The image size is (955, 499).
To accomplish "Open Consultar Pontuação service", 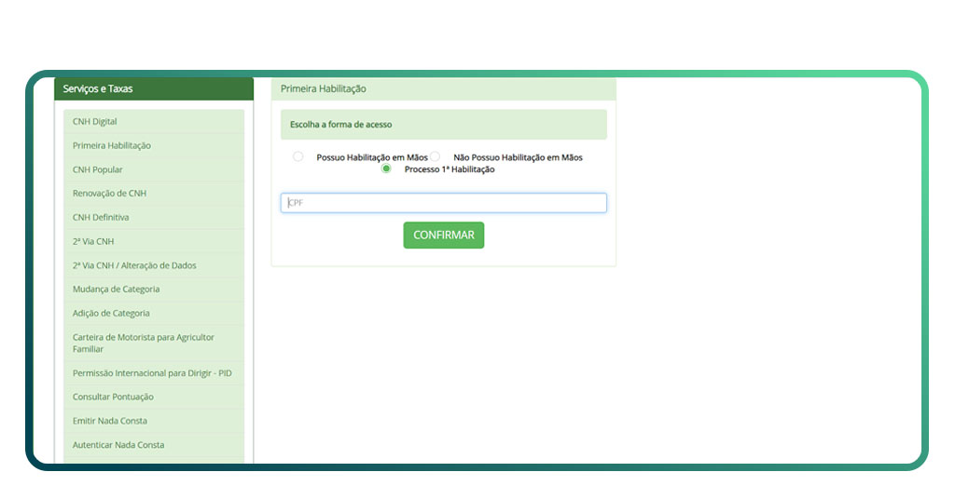I will point(113,398).
